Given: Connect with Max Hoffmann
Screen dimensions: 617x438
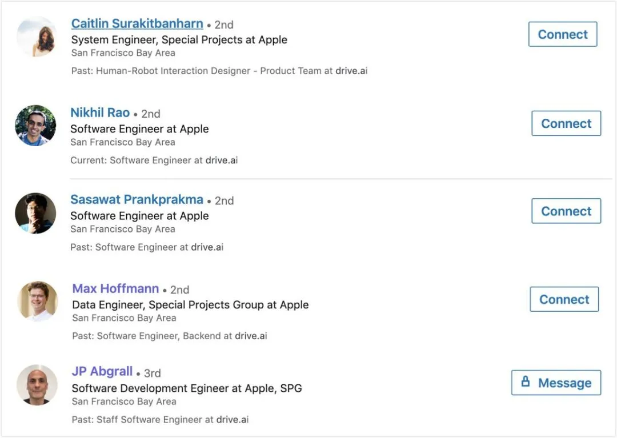Looking at the screenshot, I should (x=564, y=299).
